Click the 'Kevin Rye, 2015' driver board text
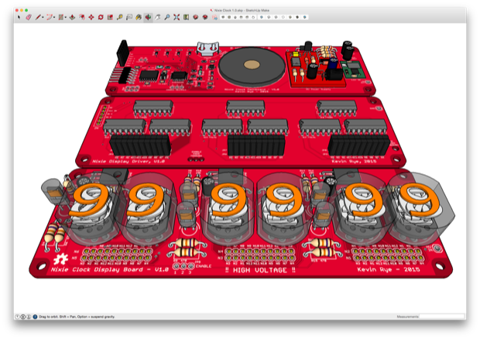Screen dimensions: 480x339 point(354,161)
